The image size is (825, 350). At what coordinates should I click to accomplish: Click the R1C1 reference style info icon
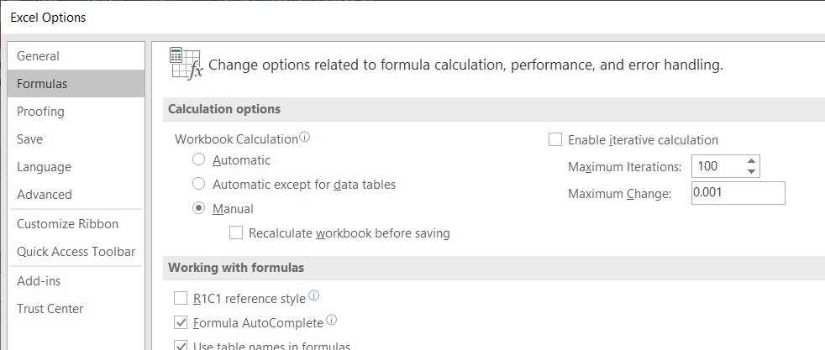coord(314,296)
